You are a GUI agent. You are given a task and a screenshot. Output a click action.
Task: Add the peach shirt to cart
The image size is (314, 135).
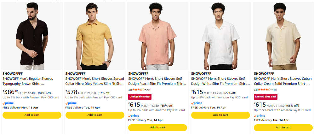click(157, 127)
